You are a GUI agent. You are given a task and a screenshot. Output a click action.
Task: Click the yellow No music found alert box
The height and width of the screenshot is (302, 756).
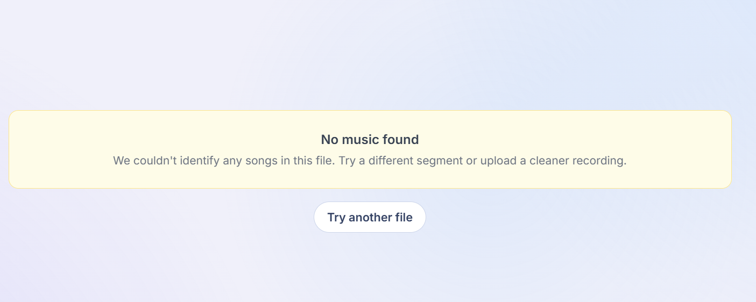pyautogui.click(x=370, y=149)
